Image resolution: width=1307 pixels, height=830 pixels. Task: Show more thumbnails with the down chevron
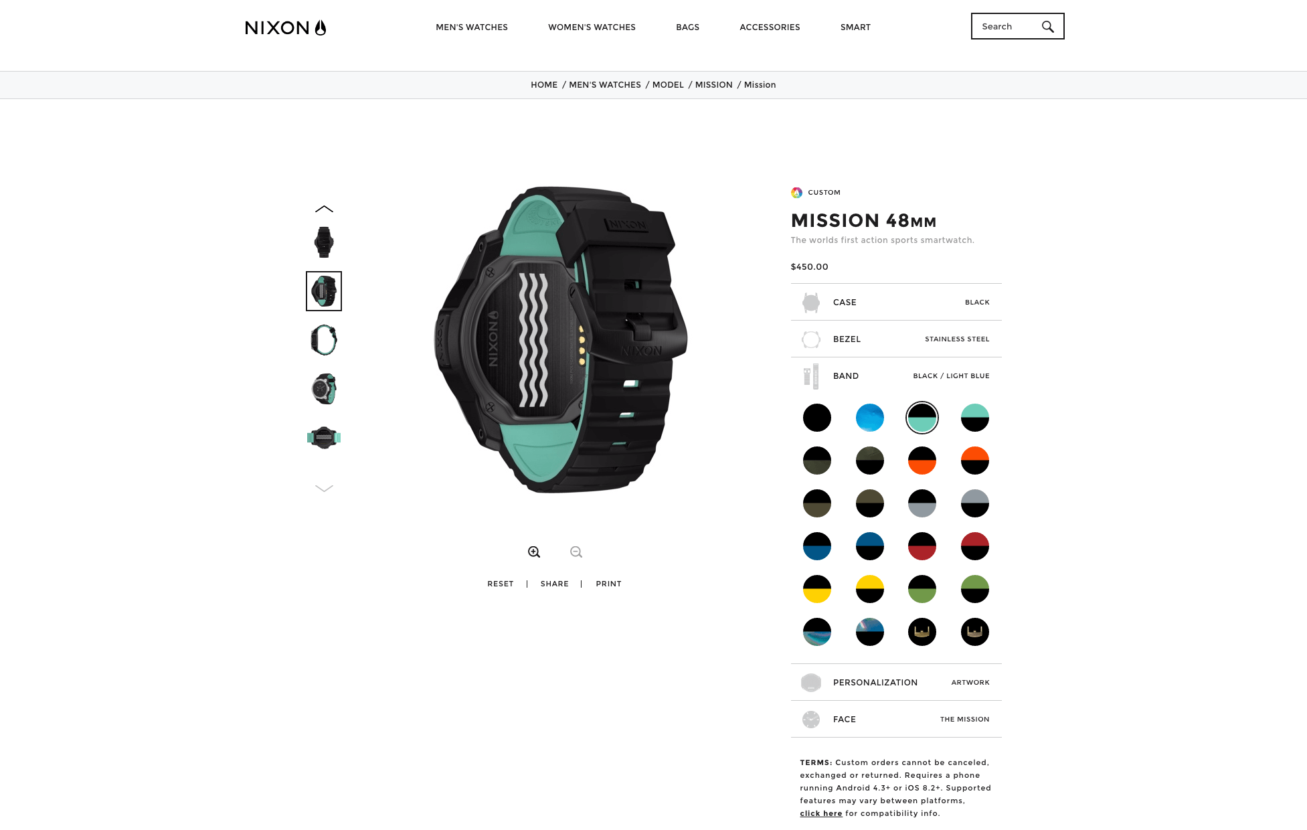click(x=324, y=489)
